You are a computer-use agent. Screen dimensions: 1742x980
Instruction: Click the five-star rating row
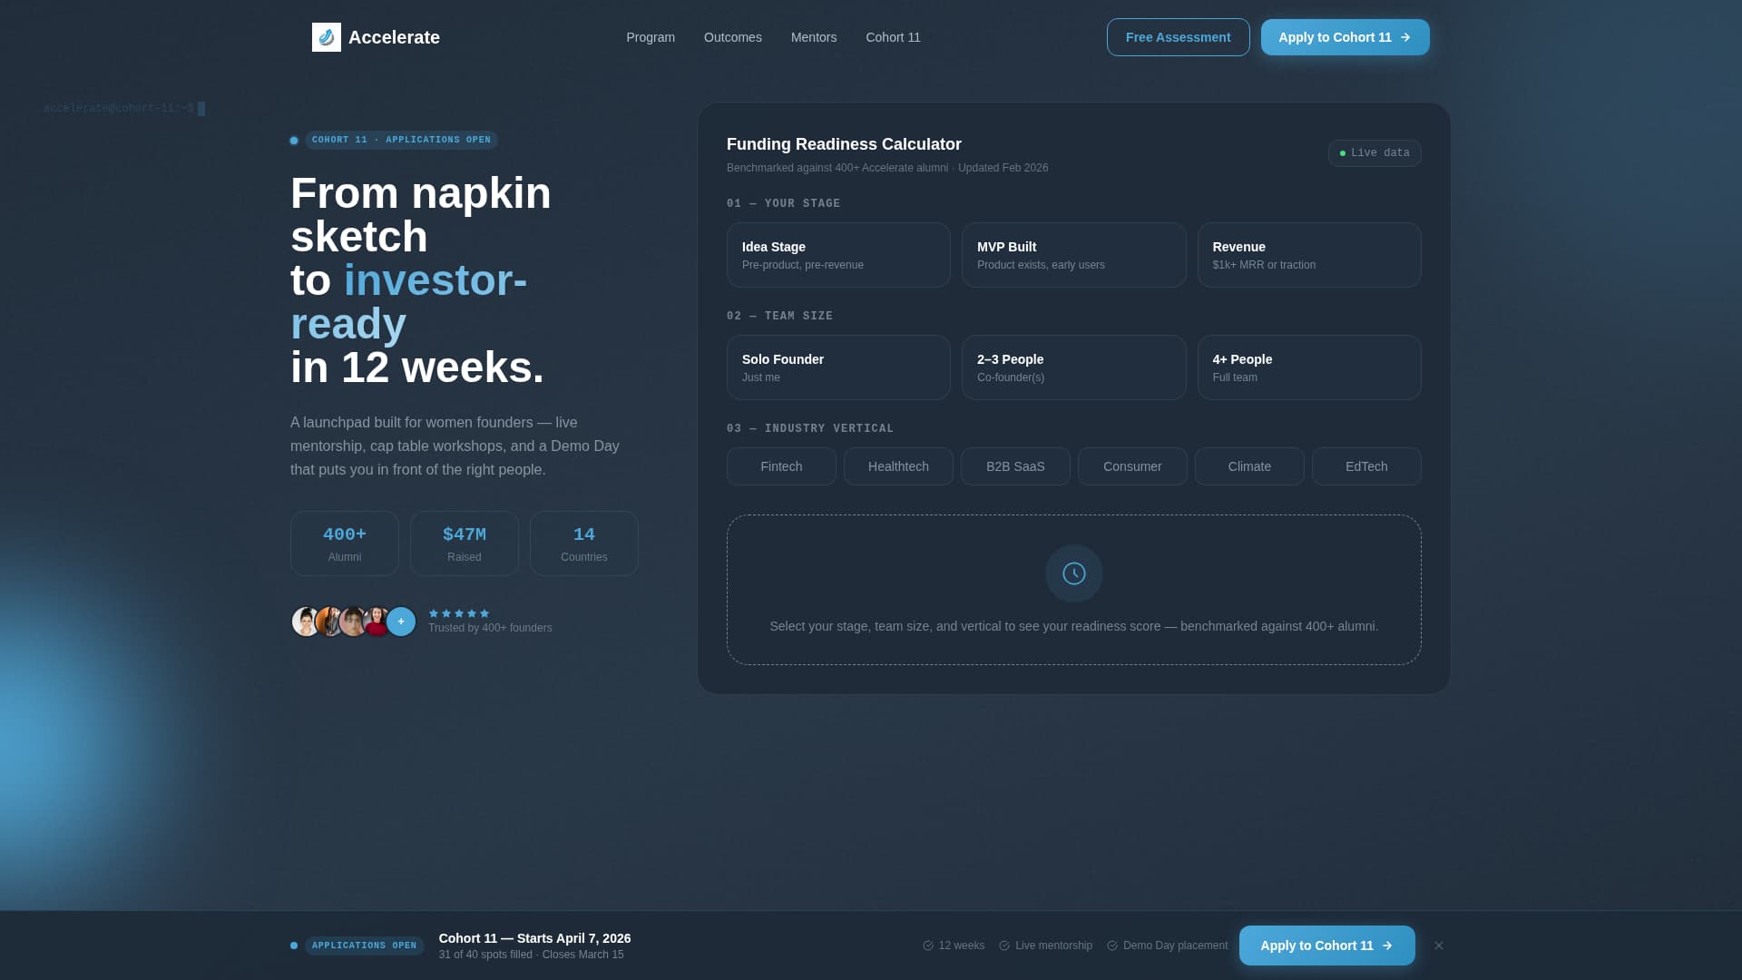coord(459,613)
